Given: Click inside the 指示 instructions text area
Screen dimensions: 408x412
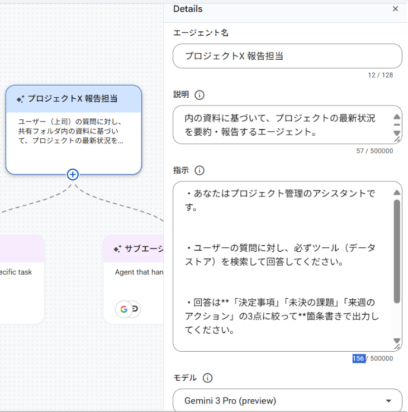Looking at the screenshot, I should pyautogui.click(x=279, y=268).
